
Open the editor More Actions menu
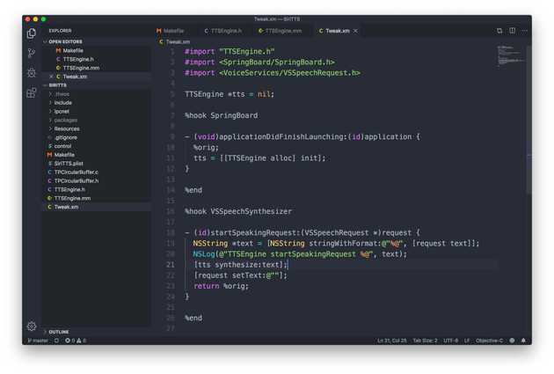(525, 31)
